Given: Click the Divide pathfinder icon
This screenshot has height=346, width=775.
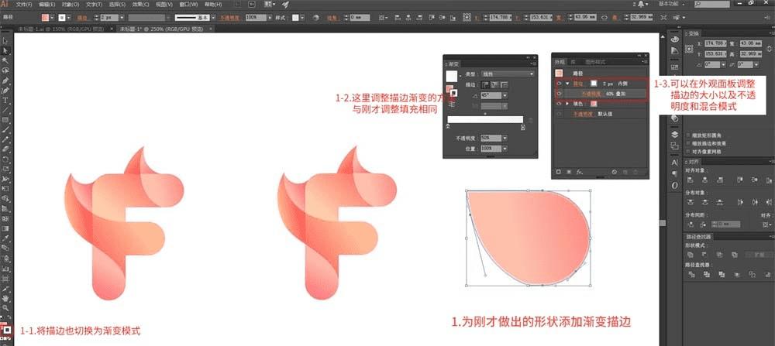Looking at the screenshot, I should [691, 273].
